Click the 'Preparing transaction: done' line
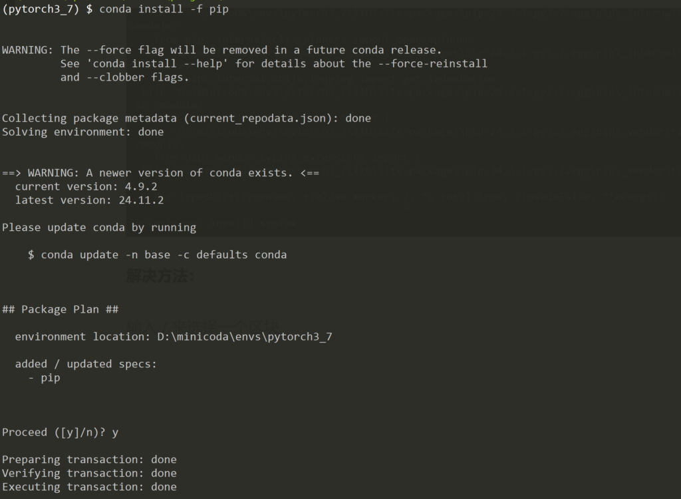 [89, 460]
